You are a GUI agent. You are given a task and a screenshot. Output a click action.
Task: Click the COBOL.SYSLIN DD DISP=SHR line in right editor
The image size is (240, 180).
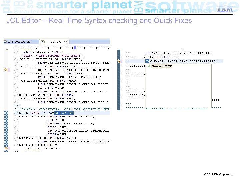coord(152,57)
